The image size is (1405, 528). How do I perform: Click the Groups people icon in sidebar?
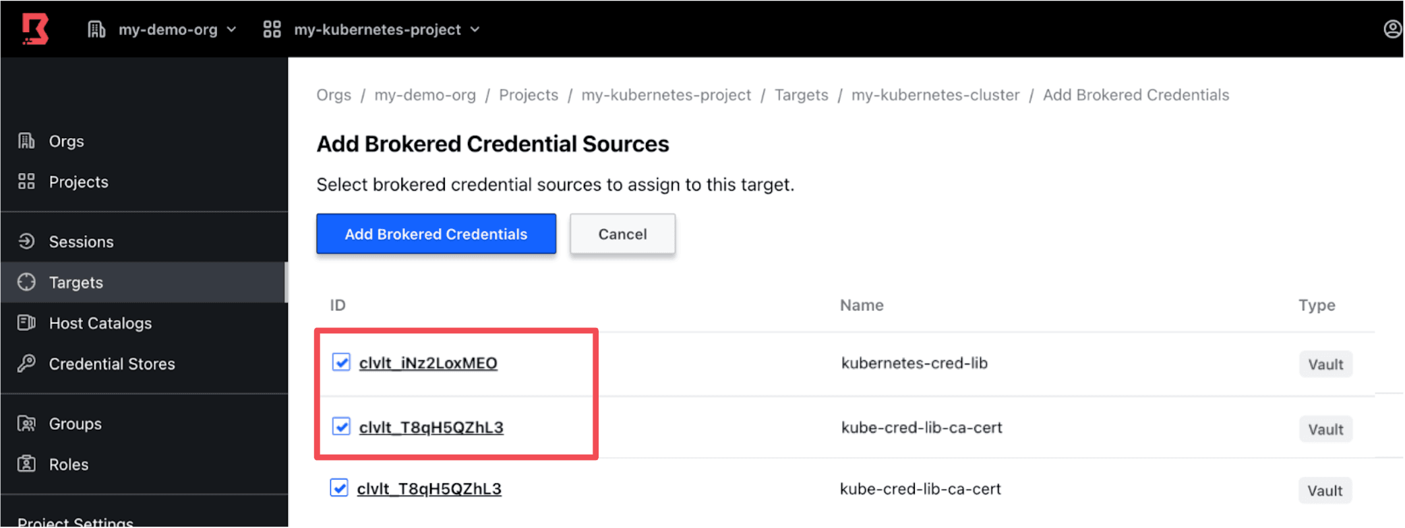(26, 424)
